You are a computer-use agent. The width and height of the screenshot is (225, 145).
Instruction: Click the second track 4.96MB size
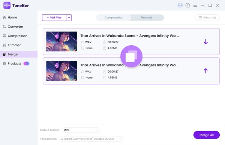pos(112,78)
